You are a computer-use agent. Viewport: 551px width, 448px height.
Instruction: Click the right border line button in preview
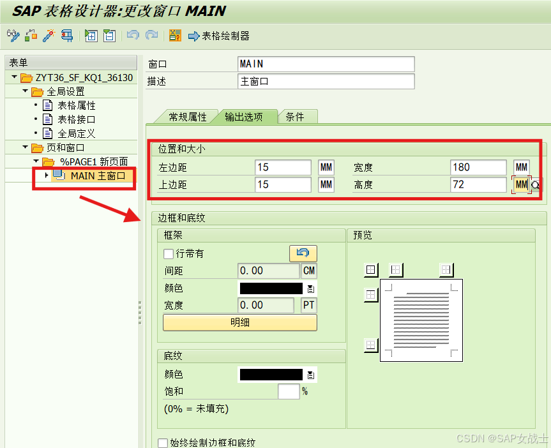click(446, 270)
